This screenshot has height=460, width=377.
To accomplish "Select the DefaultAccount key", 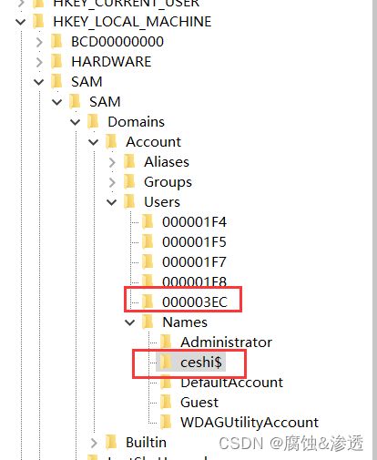I will (x=231, y=383).
